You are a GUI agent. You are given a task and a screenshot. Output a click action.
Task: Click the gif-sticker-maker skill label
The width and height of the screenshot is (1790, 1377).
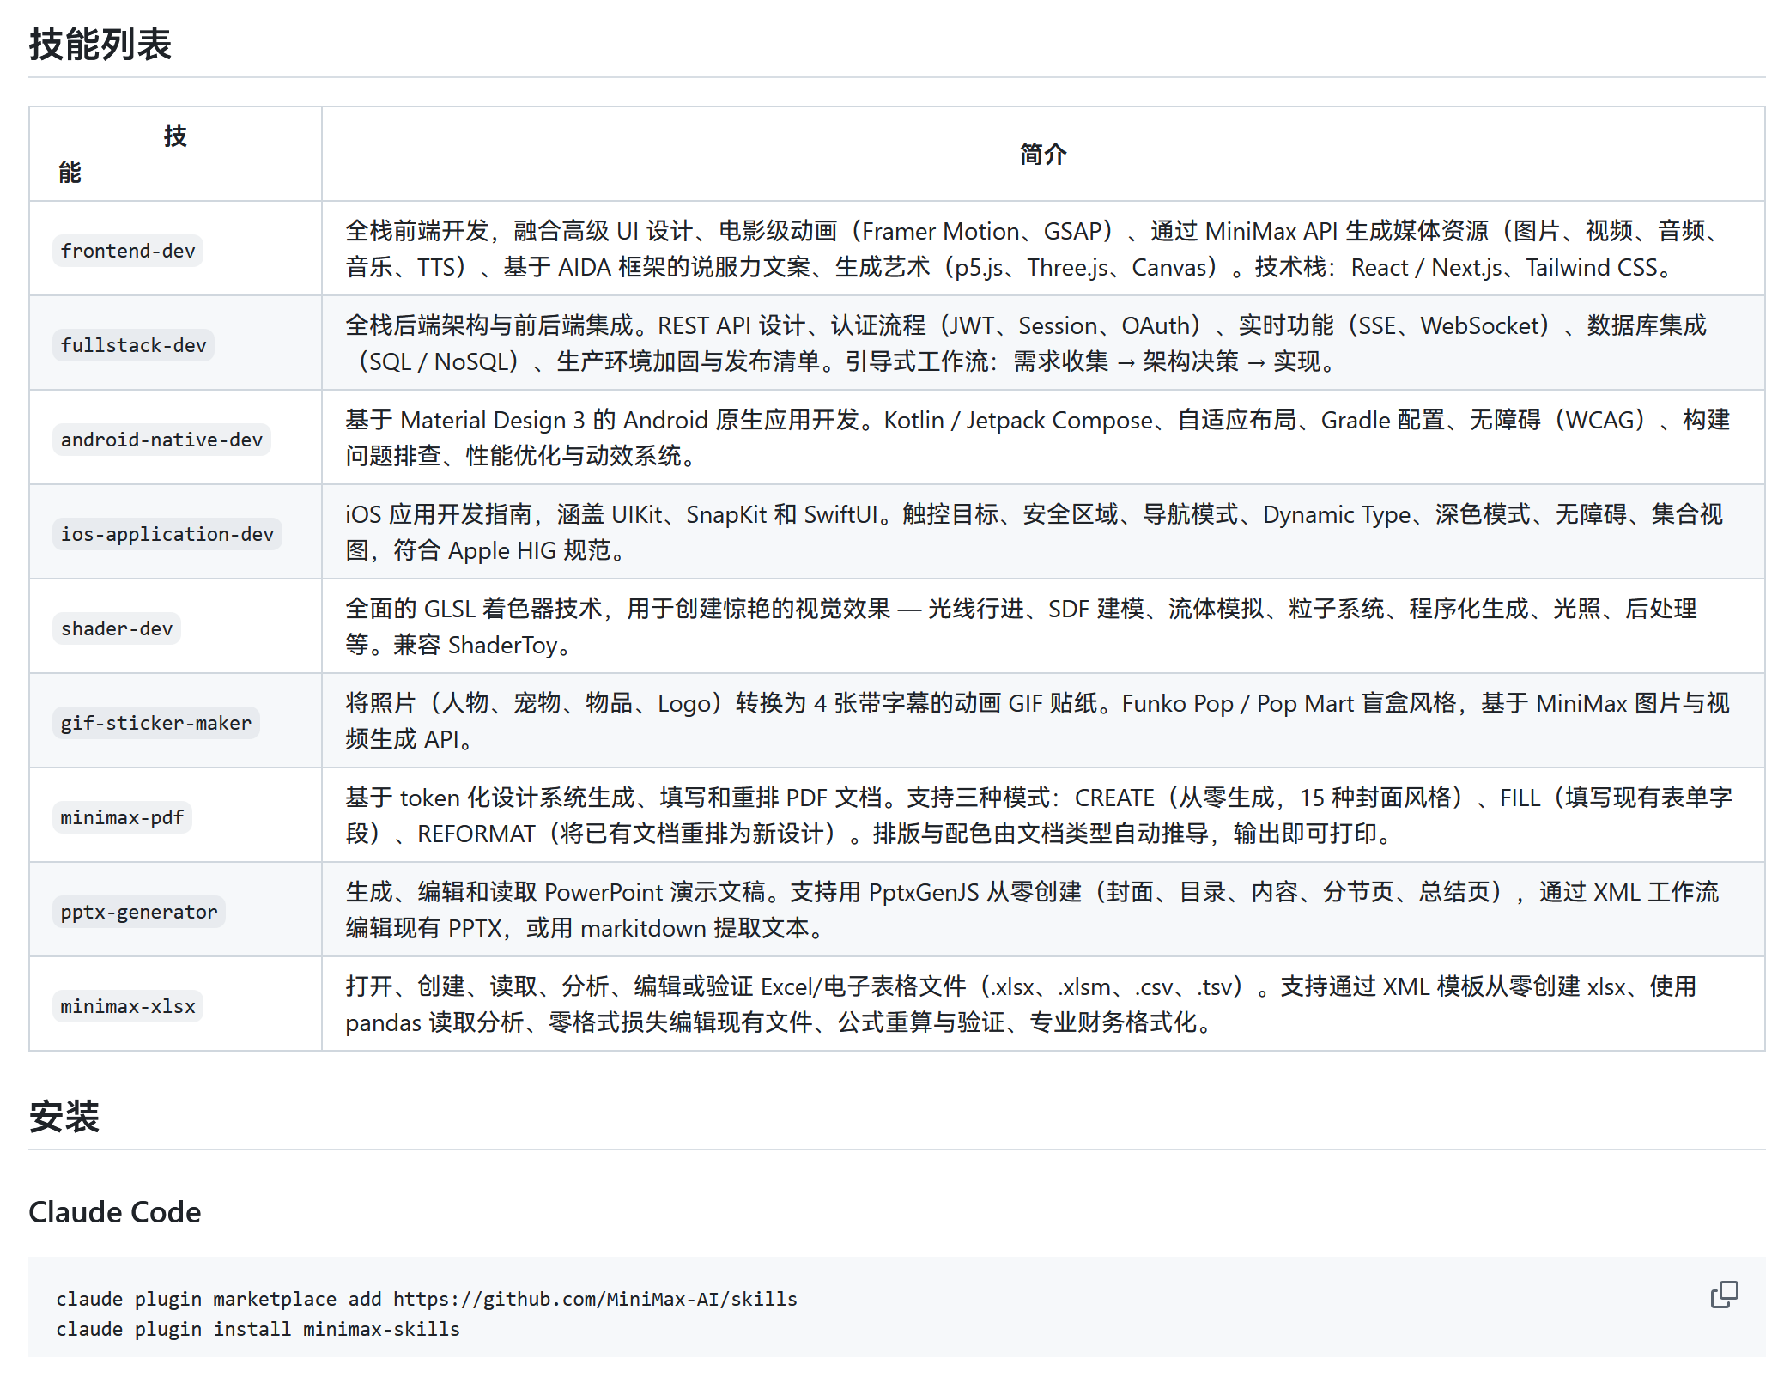(155, 723)
